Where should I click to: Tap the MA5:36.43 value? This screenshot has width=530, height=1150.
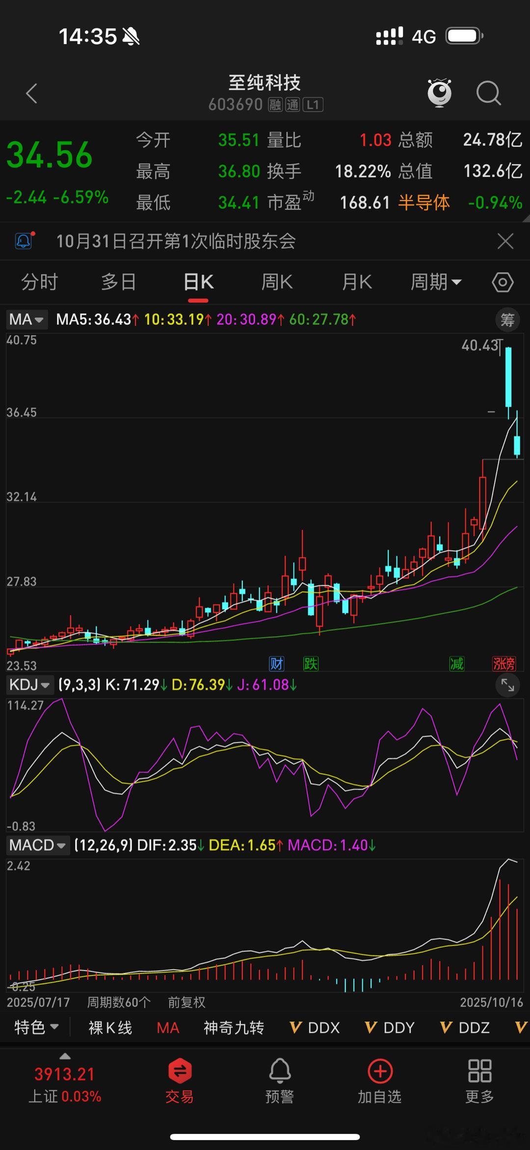97,320
